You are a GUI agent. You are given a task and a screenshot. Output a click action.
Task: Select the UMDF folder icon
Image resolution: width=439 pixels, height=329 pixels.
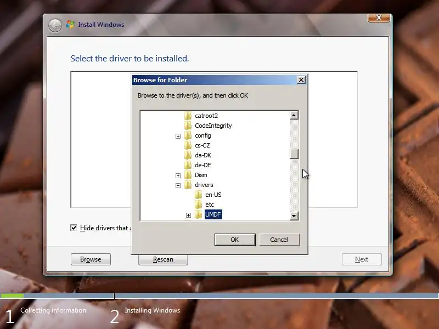pos(198,214)
